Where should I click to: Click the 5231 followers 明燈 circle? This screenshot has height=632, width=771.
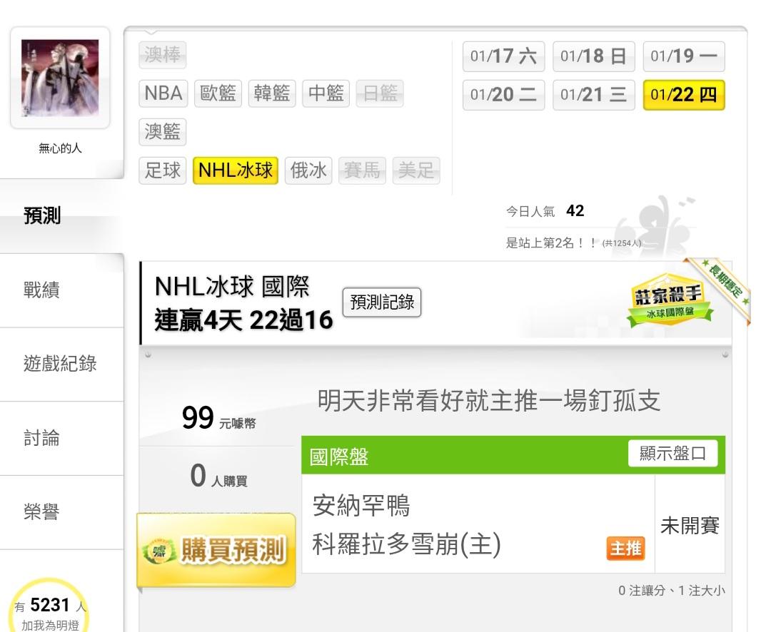[50, 607]
